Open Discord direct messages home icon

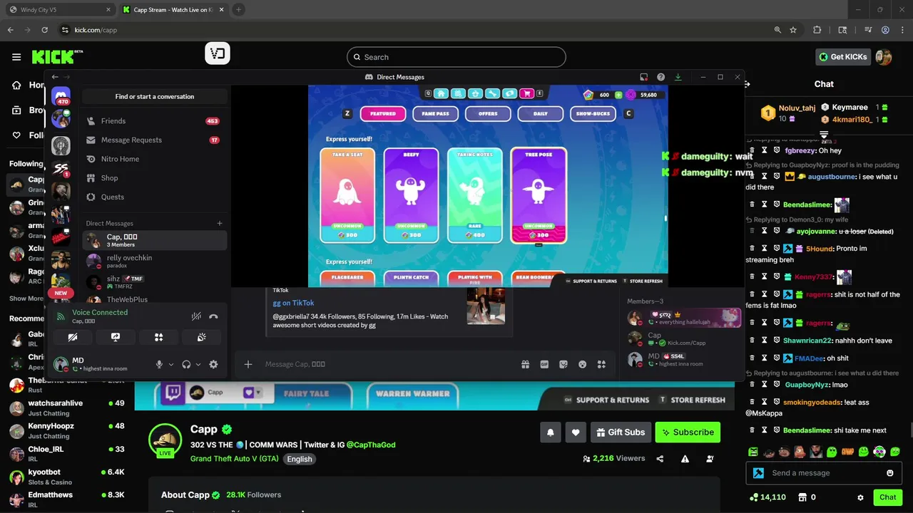[61, 96]
